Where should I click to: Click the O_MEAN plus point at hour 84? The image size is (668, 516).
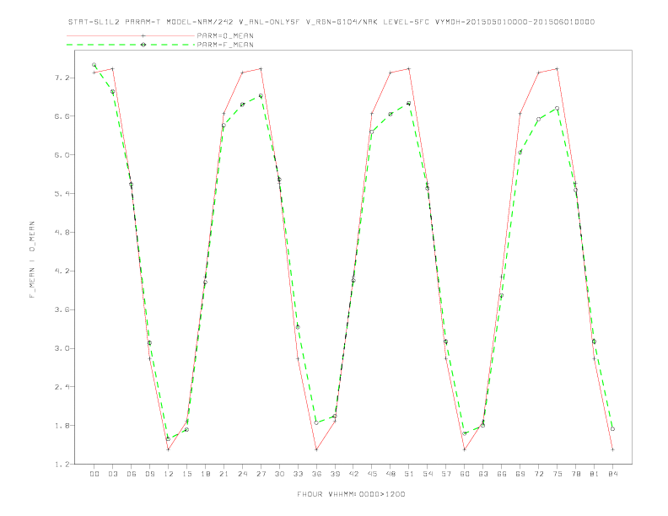pyautogui.click(x=612, y=449)
